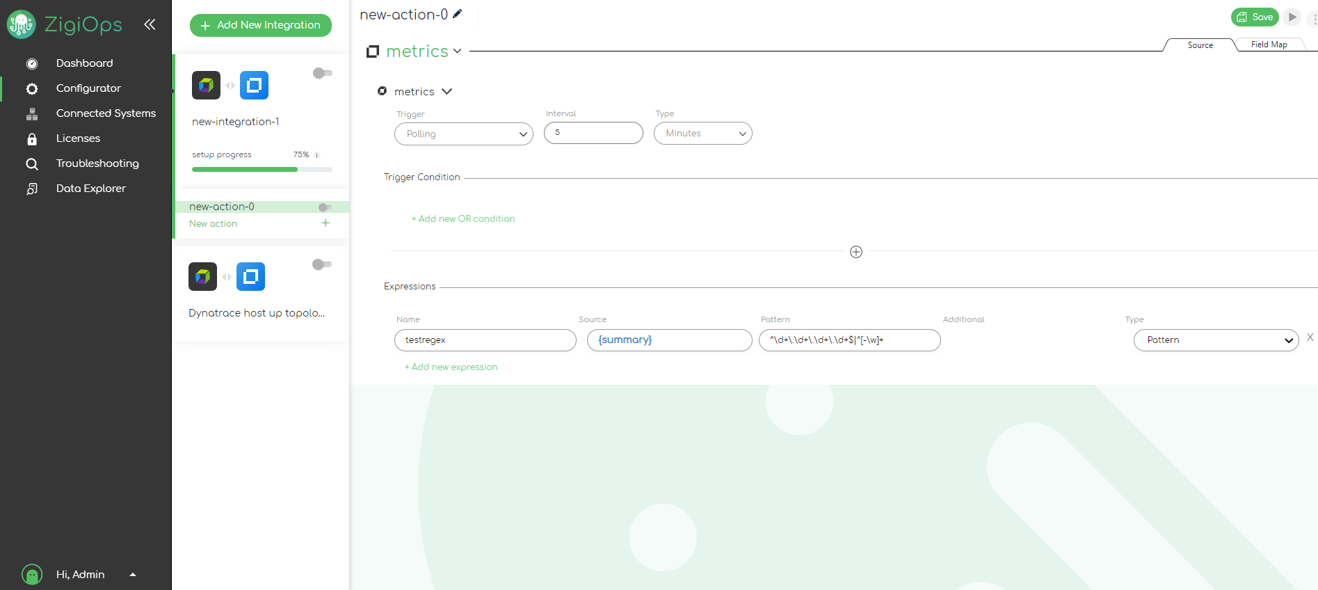This screenshot has height=590, width=1318.
Task: Switch to the Source tab
Action: coord(1200,45)
